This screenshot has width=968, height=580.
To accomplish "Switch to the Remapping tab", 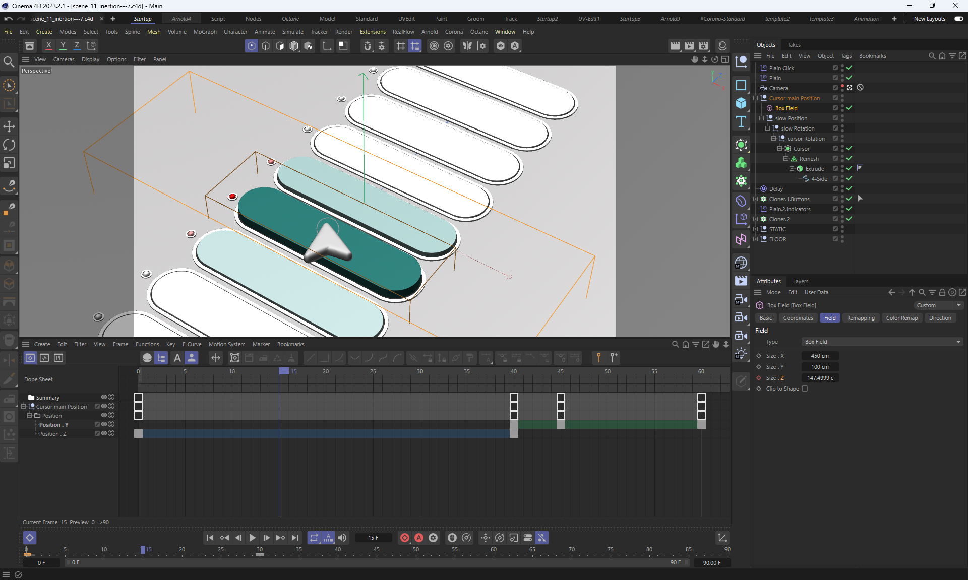I will pos(860,318).
